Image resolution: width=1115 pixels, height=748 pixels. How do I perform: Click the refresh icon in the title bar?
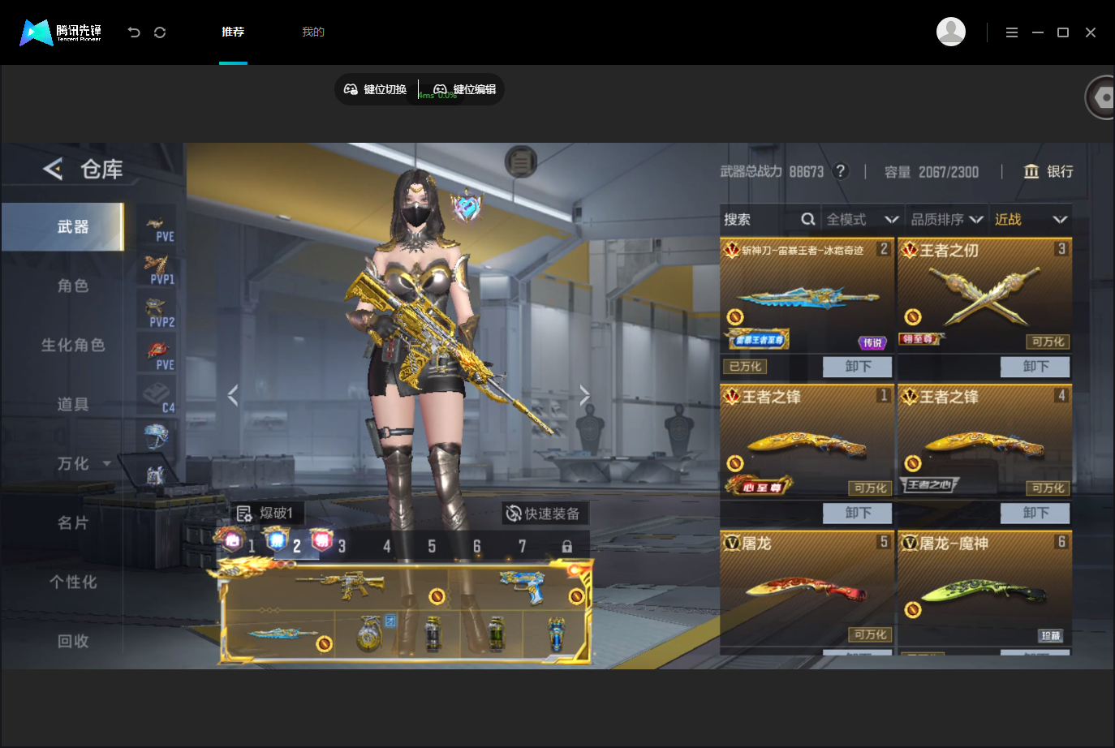pyautogui.click(x=160, y=32)
